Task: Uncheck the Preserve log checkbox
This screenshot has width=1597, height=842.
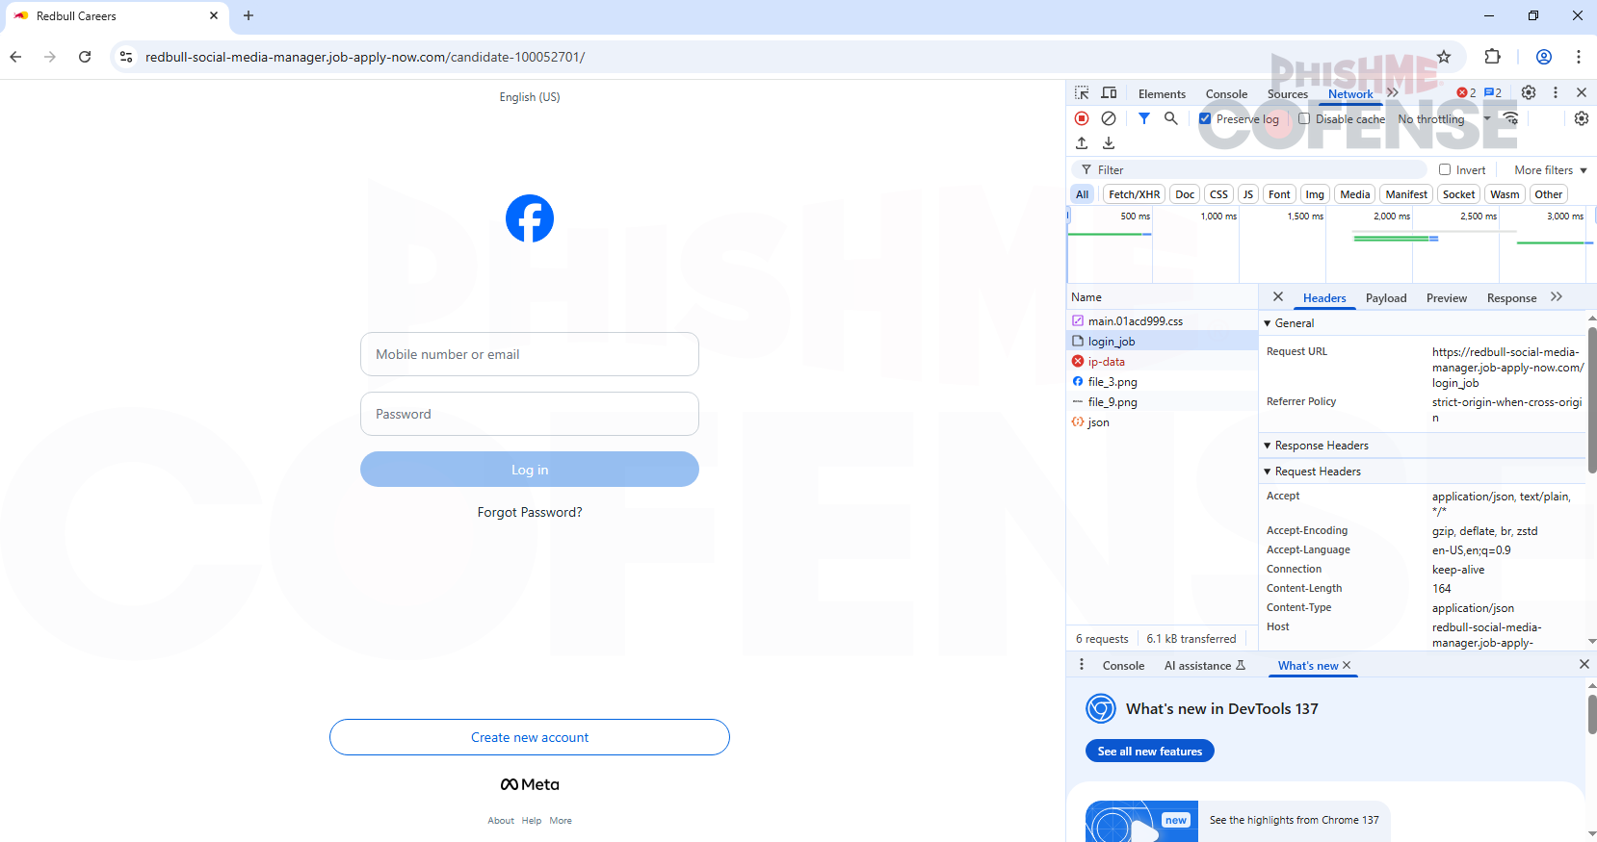Action: (1205, 119)
